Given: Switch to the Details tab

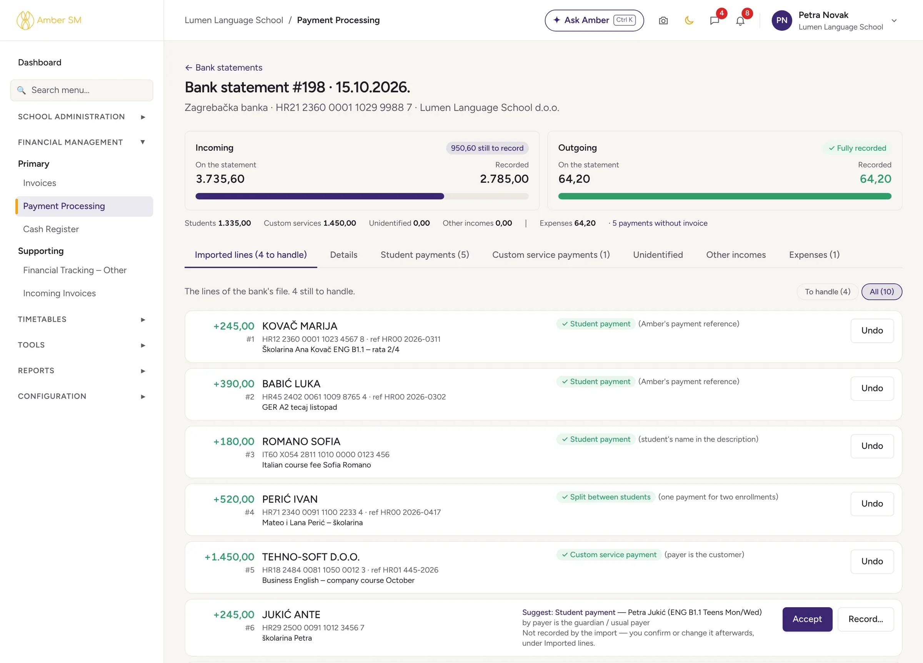Looking at the screenshot, I should (343, 255).
